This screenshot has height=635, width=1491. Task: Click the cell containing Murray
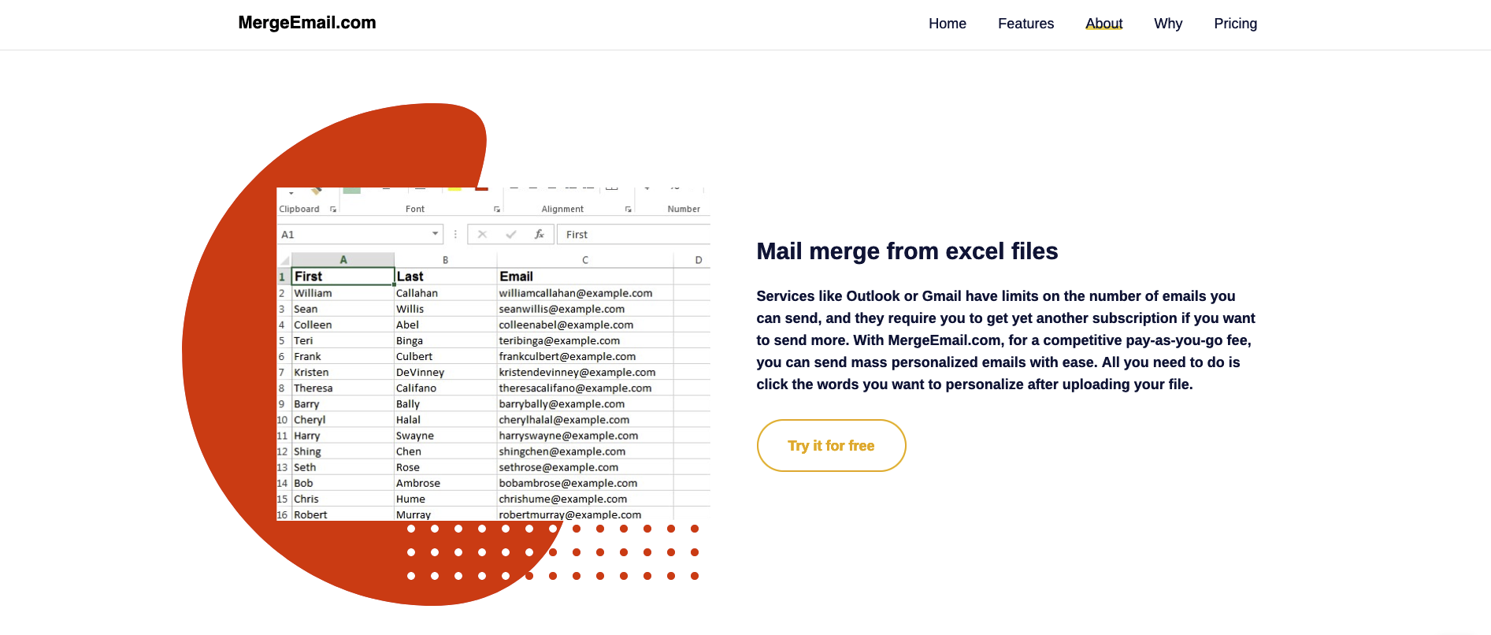pos(445,514)
